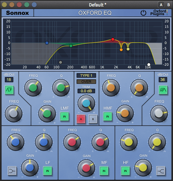The height and width of the screenshot is (181, 173).
Task: Click the red title bar circle
Action: click(19, 5)
